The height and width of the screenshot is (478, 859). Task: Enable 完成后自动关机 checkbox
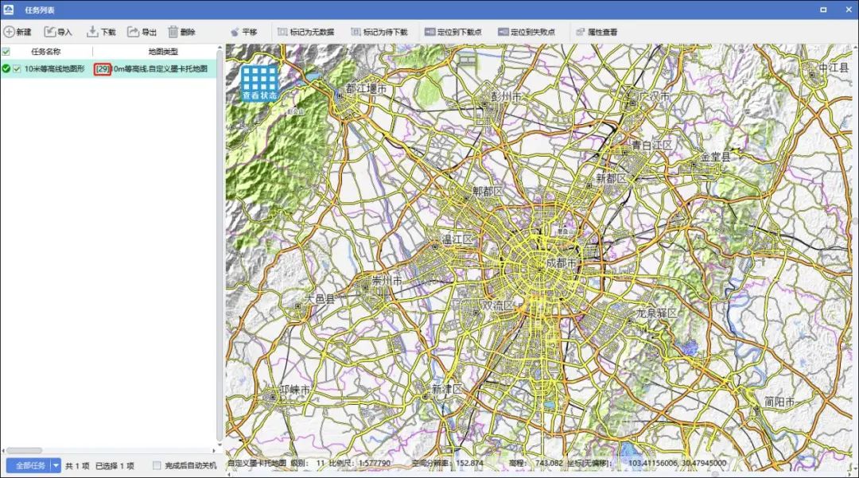pyautogui.click(x=157, y=465)
